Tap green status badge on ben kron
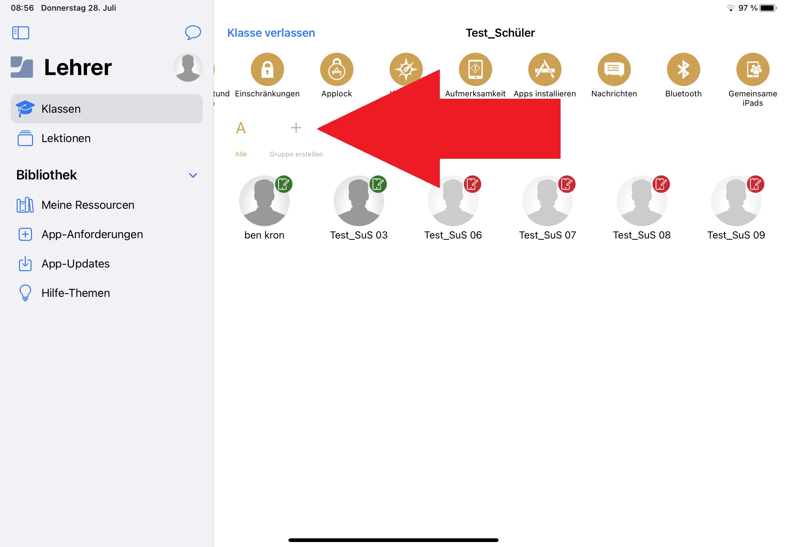Image resolution: width=787 pixels, height=547 pixels. coord(284,184)
